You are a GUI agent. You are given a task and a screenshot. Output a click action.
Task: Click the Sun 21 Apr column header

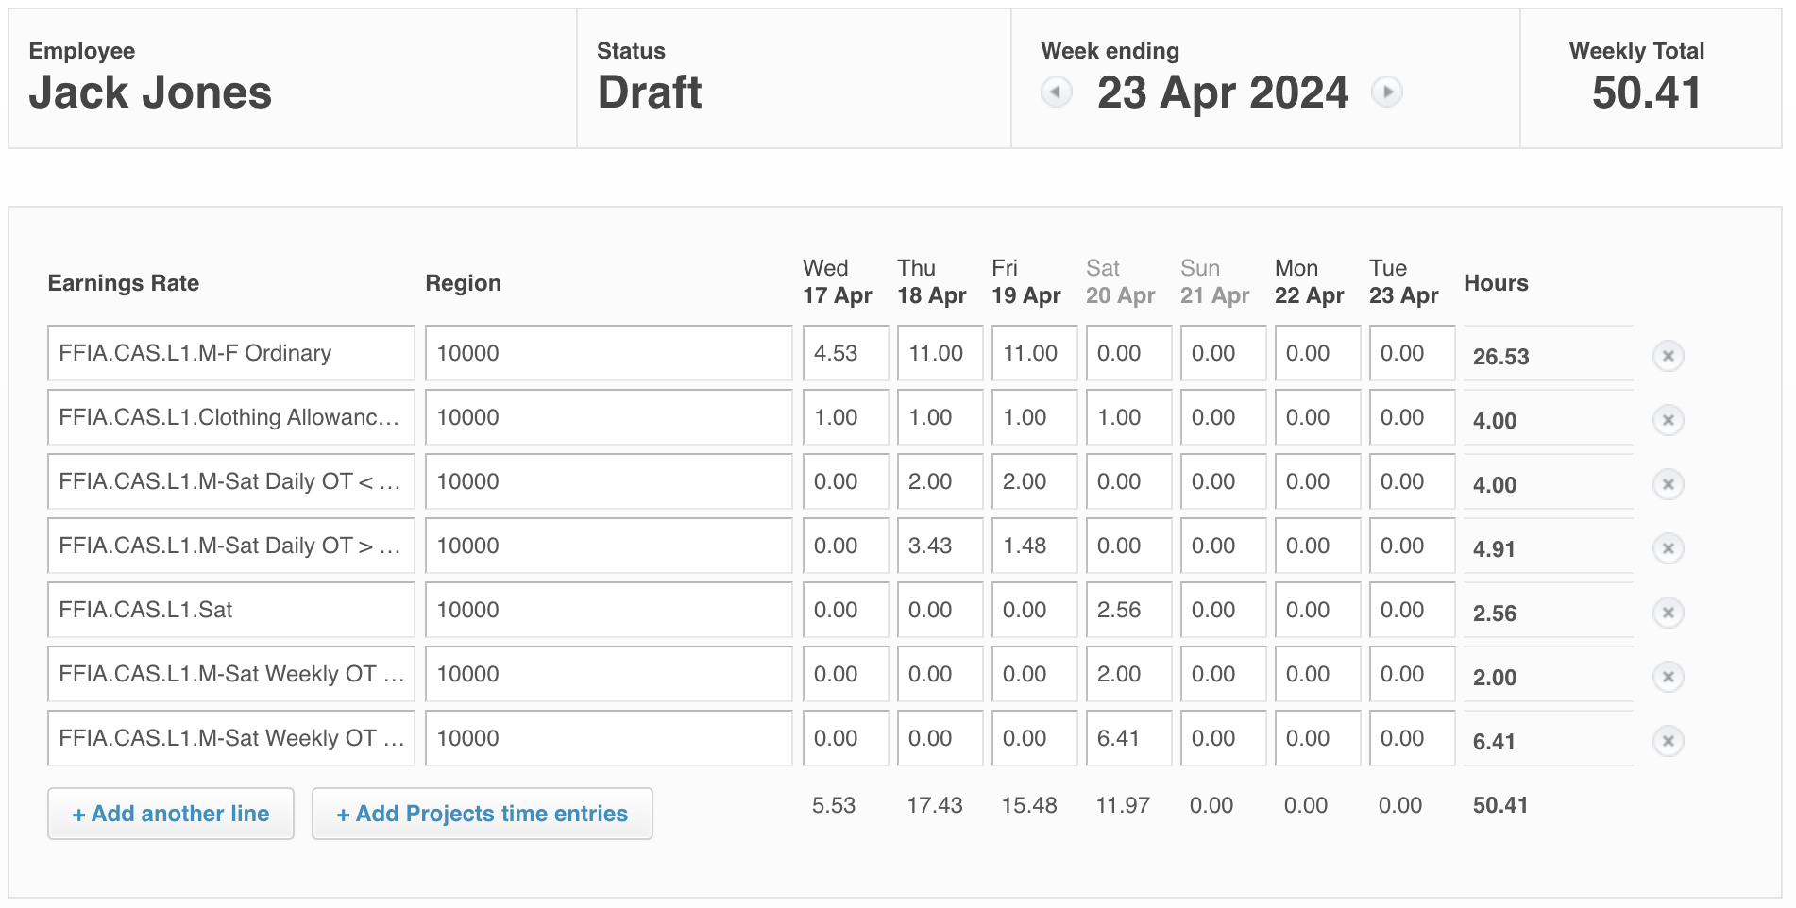1215,282
